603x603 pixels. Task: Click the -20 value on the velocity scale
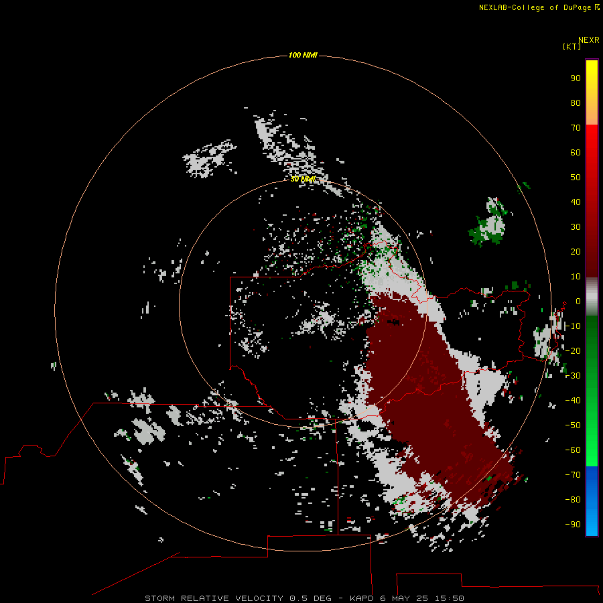(573, 351)
